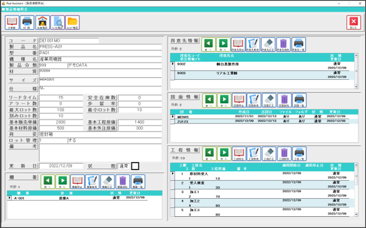
Task: Click the trash delete icon in 工程情報 section
Action: click(x=285, y=154)
